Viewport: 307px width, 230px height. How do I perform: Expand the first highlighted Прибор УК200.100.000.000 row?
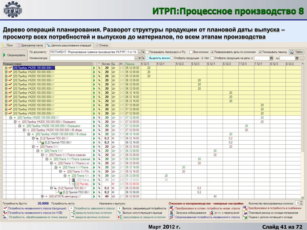[6, 68]
